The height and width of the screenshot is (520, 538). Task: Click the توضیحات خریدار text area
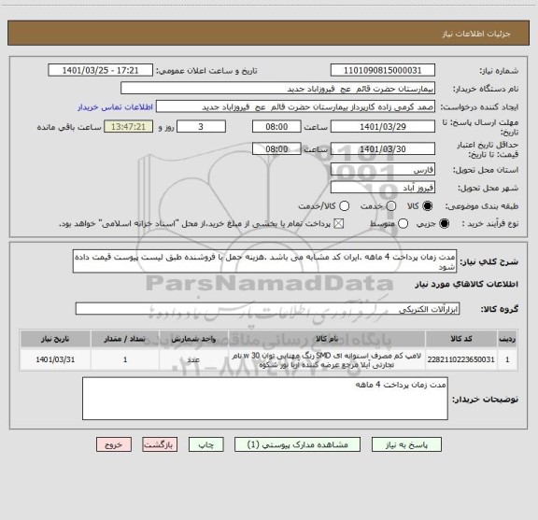[x=265, y=399]
